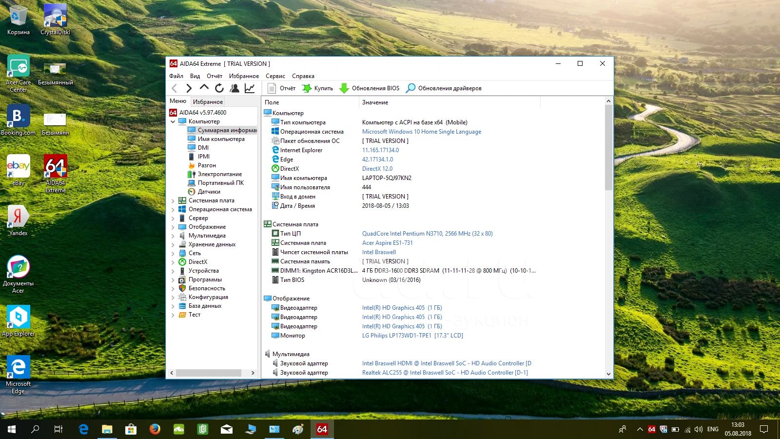The height and width of the screenshot is (439, 780).
Task: Select the Безопасность tree item
Action: tap(207, 288)
